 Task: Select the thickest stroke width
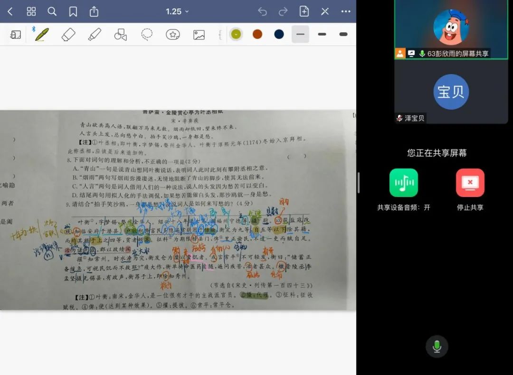point(343,34)
